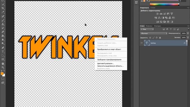This screenshot has width=190, height=107.
Task: Choose Загрузить выделенную область entry
Action: point(111,66)
